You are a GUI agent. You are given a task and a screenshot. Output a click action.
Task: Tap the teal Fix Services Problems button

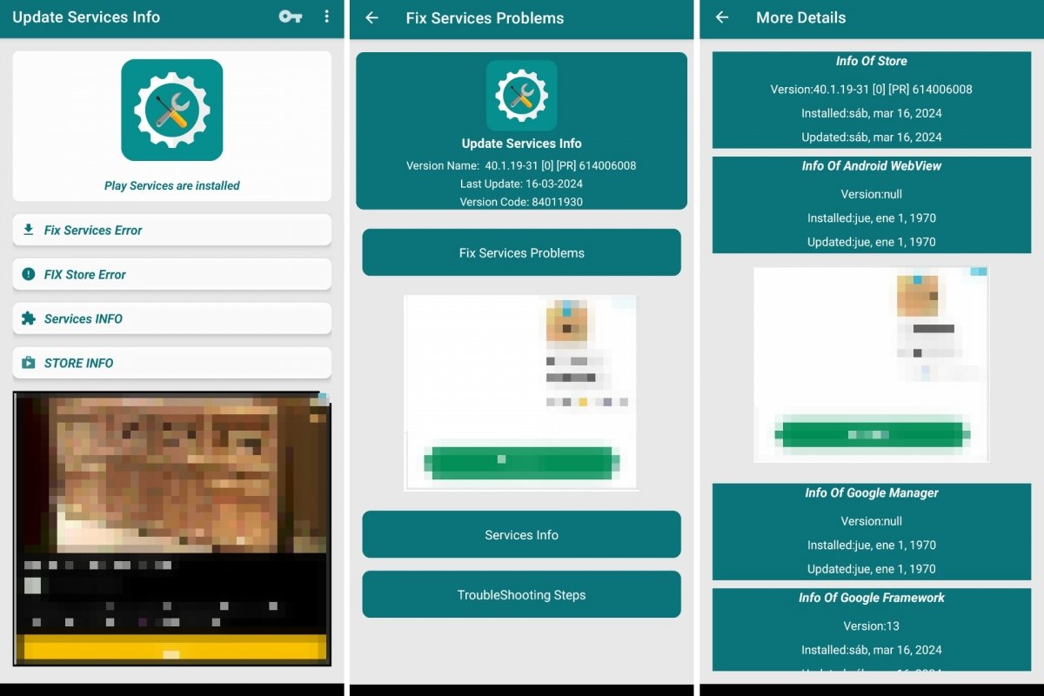coord(522,252)
